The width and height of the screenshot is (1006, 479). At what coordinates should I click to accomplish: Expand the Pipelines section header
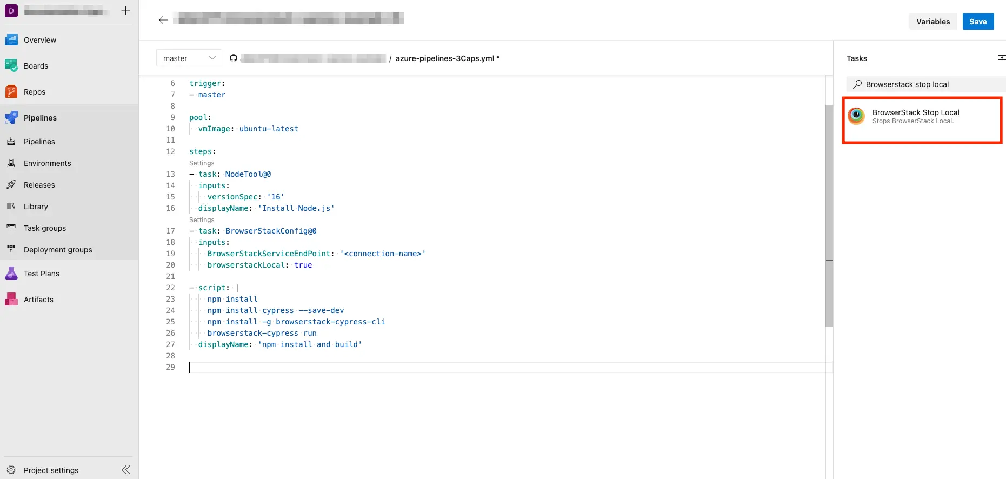[40, 118]
